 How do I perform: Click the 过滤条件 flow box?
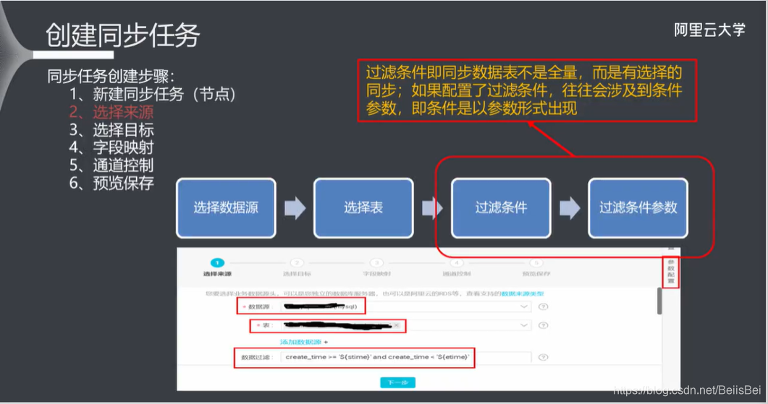[x=501, y=208]
